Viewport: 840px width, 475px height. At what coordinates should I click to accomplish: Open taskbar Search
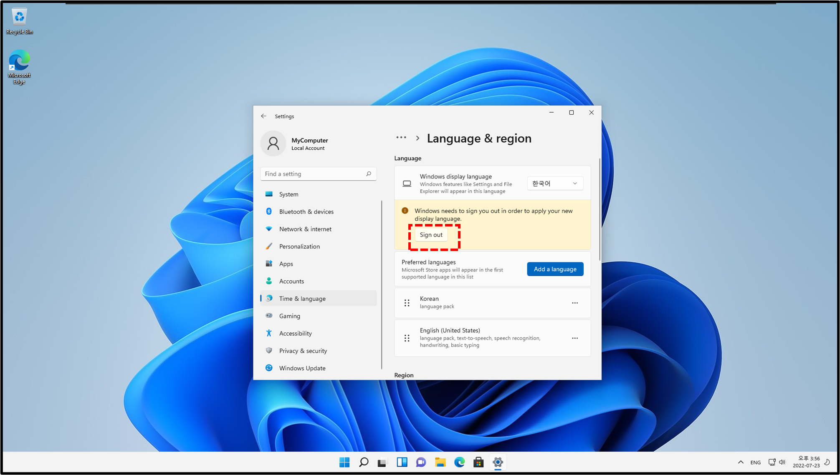[x=364, y=462]
